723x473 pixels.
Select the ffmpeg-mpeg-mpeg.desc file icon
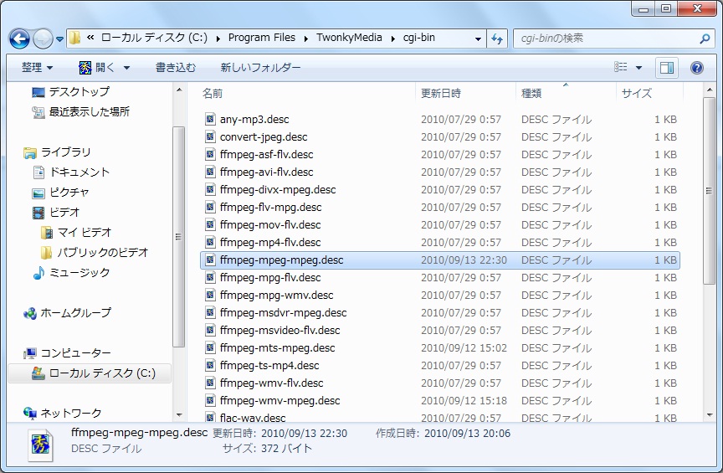210,260
